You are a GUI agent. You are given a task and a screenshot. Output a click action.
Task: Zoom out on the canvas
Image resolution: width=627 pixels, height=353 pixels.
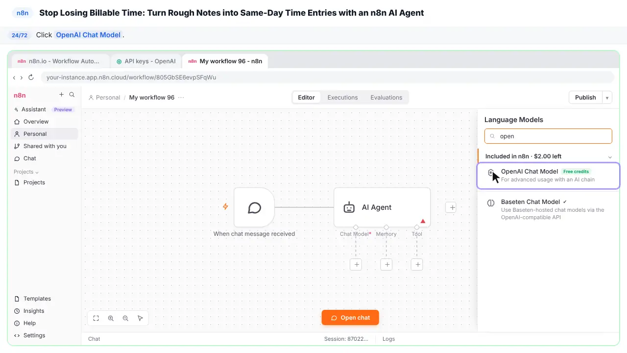tap(125, 318)
